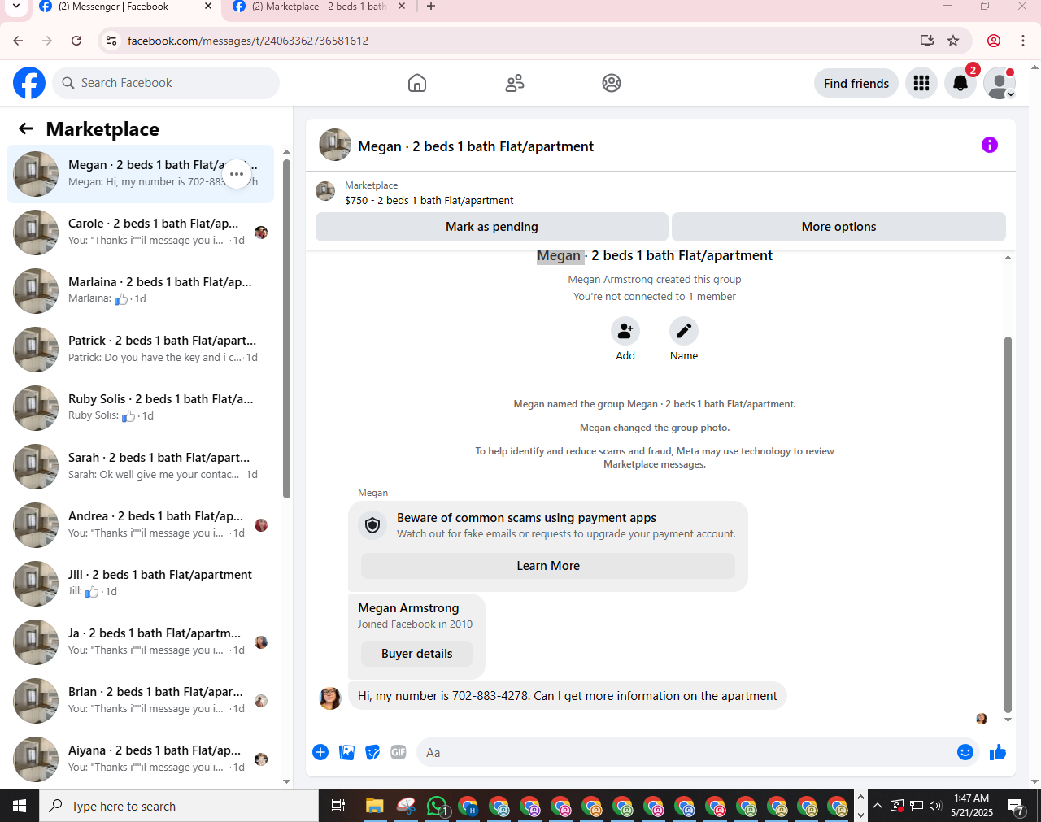
Task: Open Task View on the taskbar
Action: click(x=338, y=806)
